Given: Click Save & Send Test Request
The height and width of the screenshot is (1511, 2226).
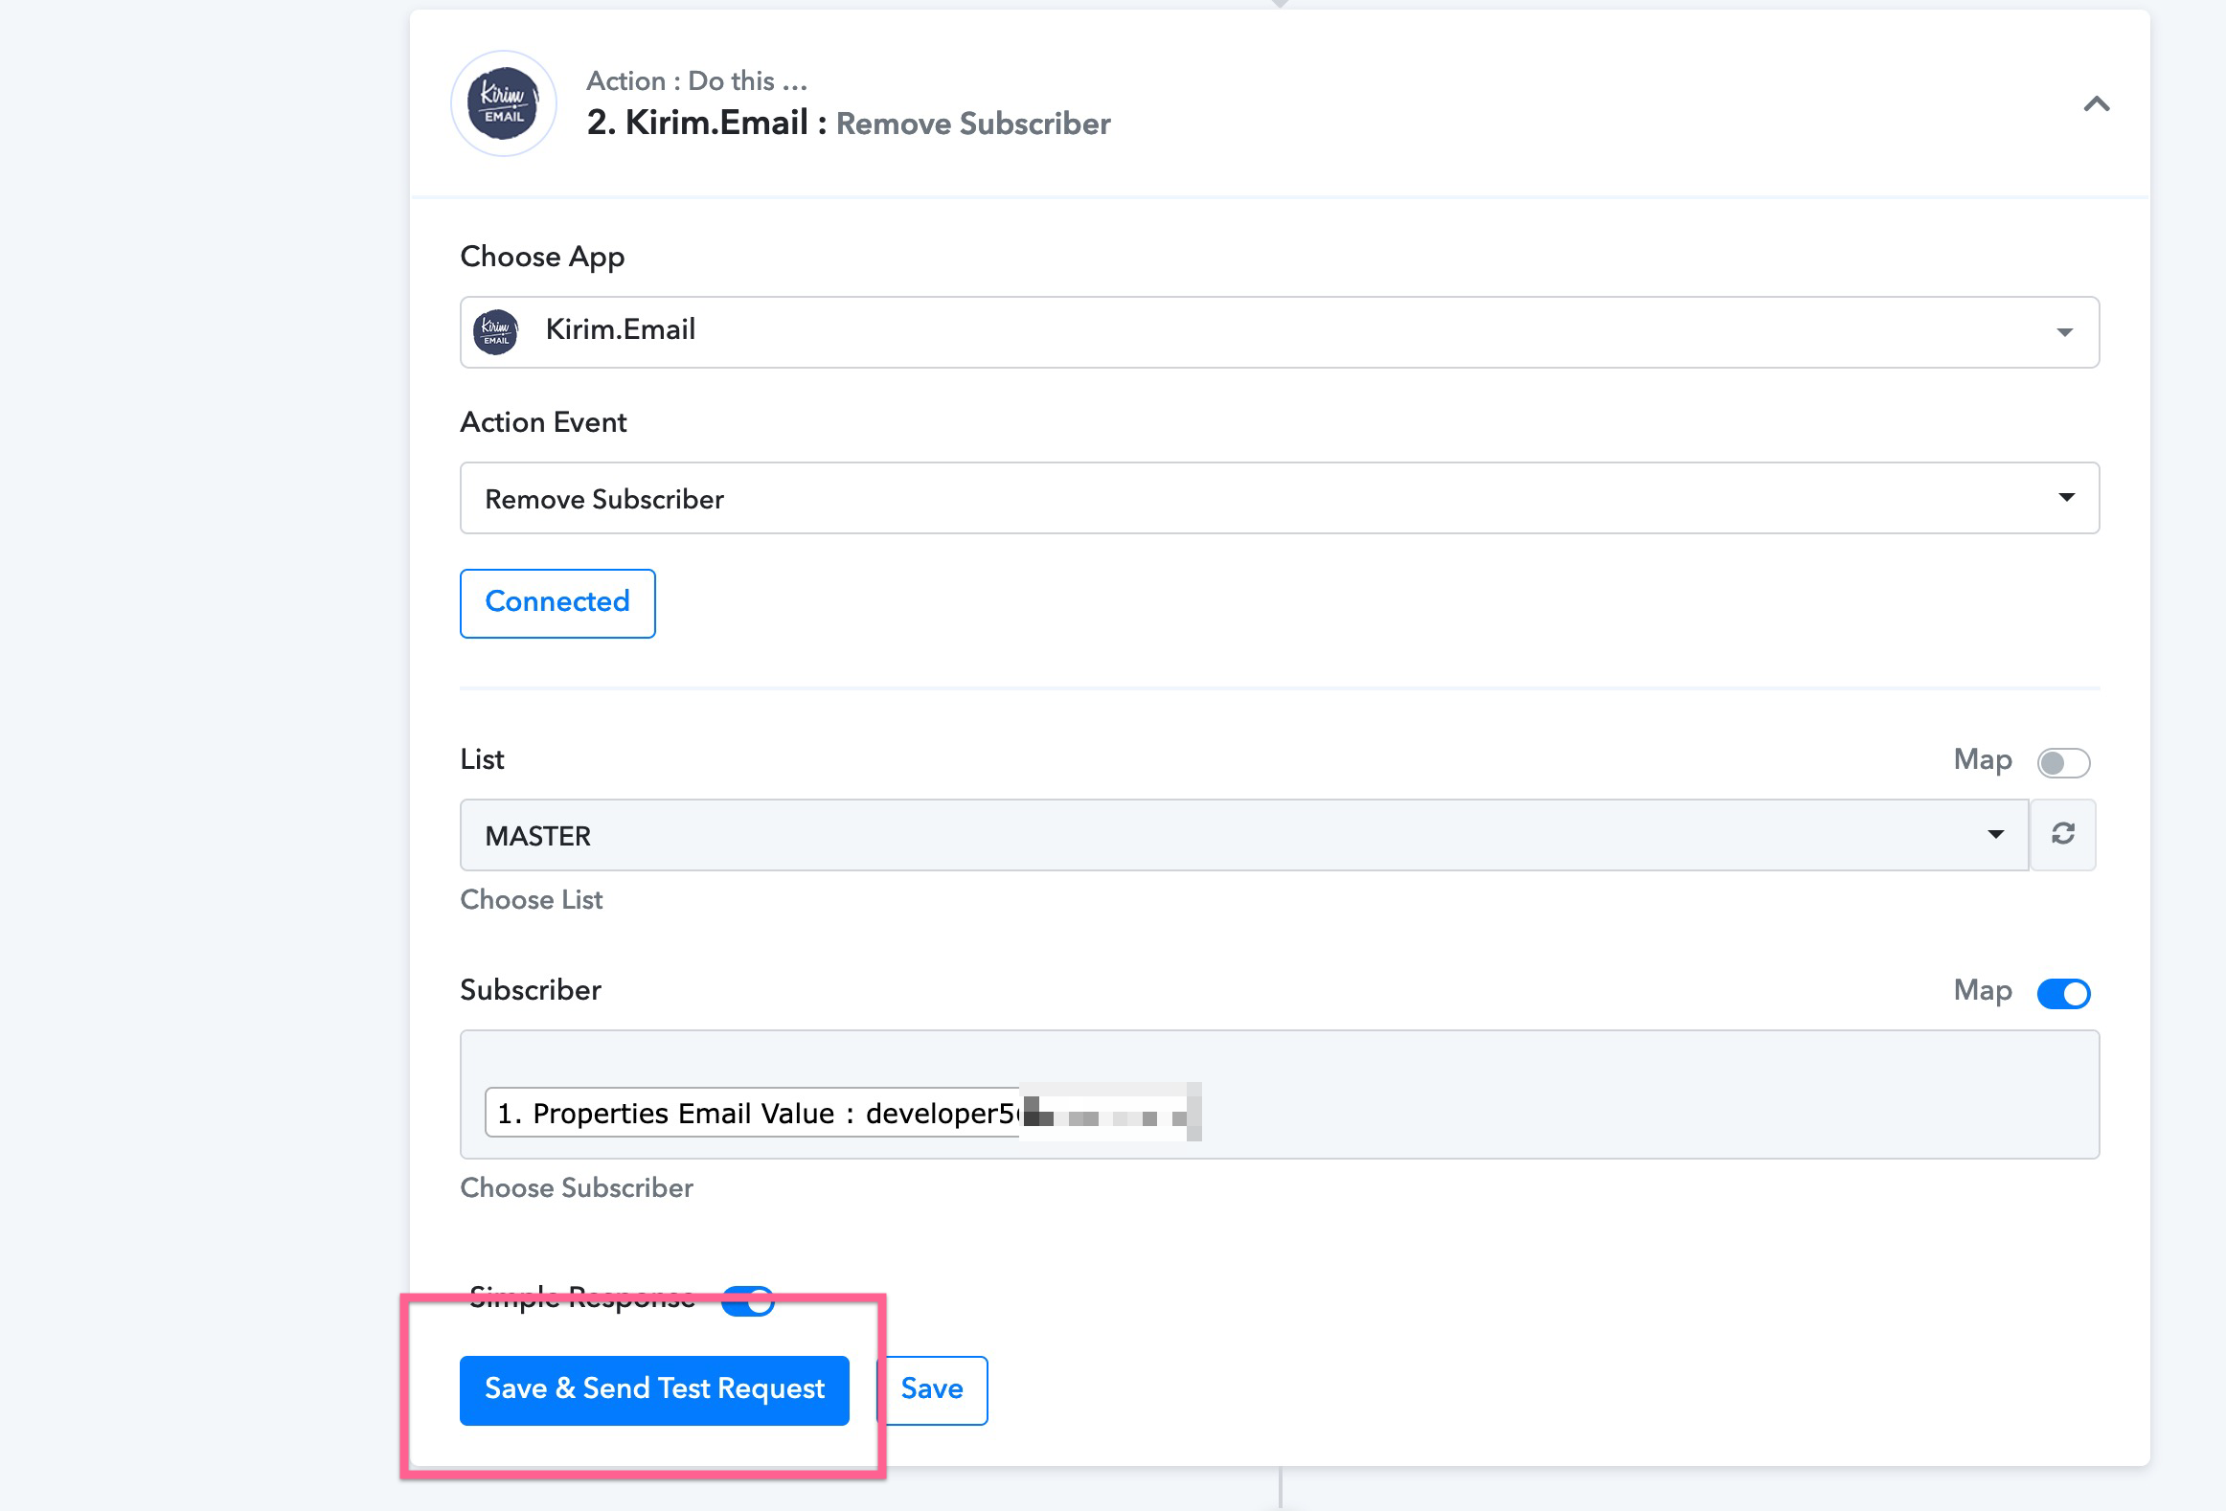Looking at the screenshot, I should pyautogui.click(x=654, y=1390).
